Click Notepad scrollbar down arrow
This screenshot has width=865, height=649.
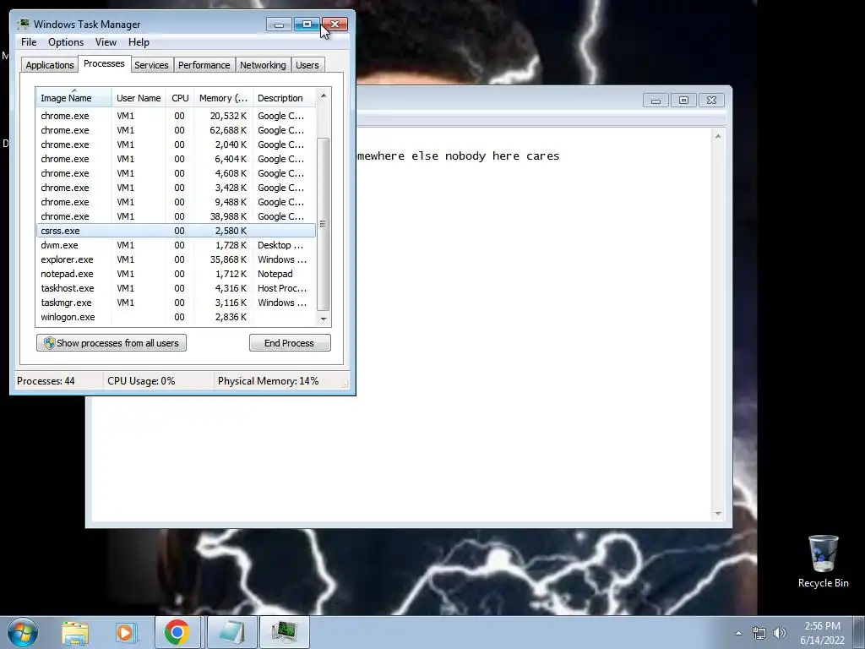(718, 513)
